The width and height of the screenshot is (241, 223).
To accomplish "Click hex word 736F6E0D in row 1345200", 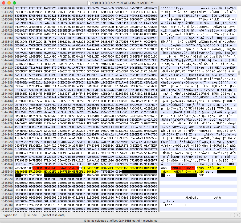I will point(21,168).
